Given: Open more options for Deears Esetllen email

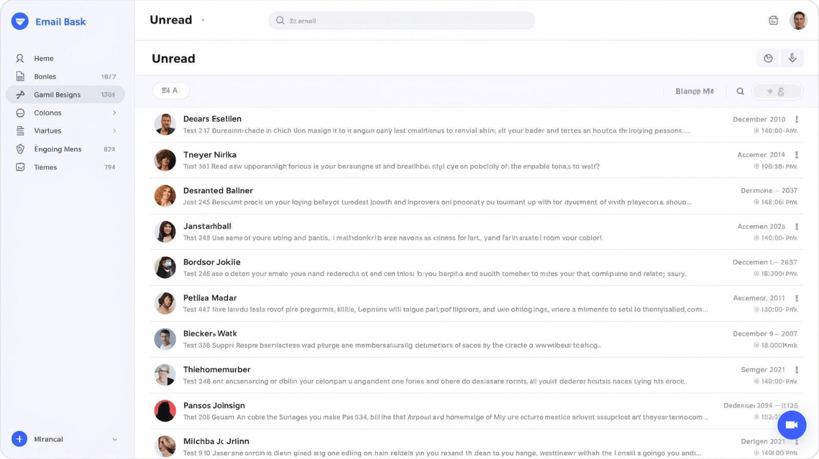Looking at the screenshot, I should [796, 119].
